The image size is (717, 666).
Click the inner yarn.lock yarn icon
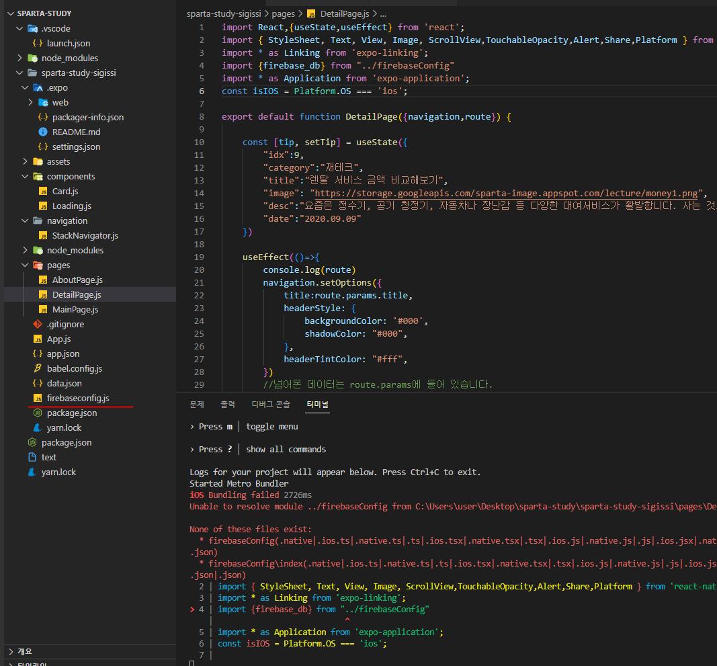pyautogui.click(x=38, y=427)
